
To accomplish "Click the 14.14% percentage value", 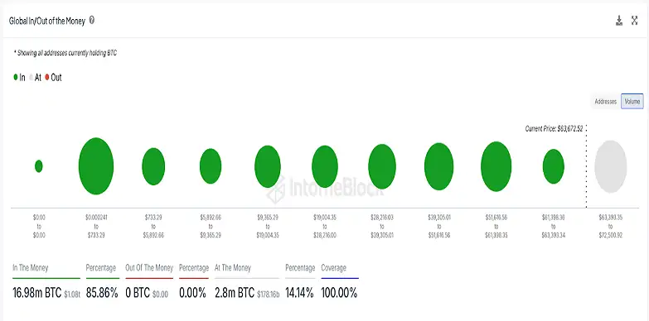I will (x=299, y=294).
